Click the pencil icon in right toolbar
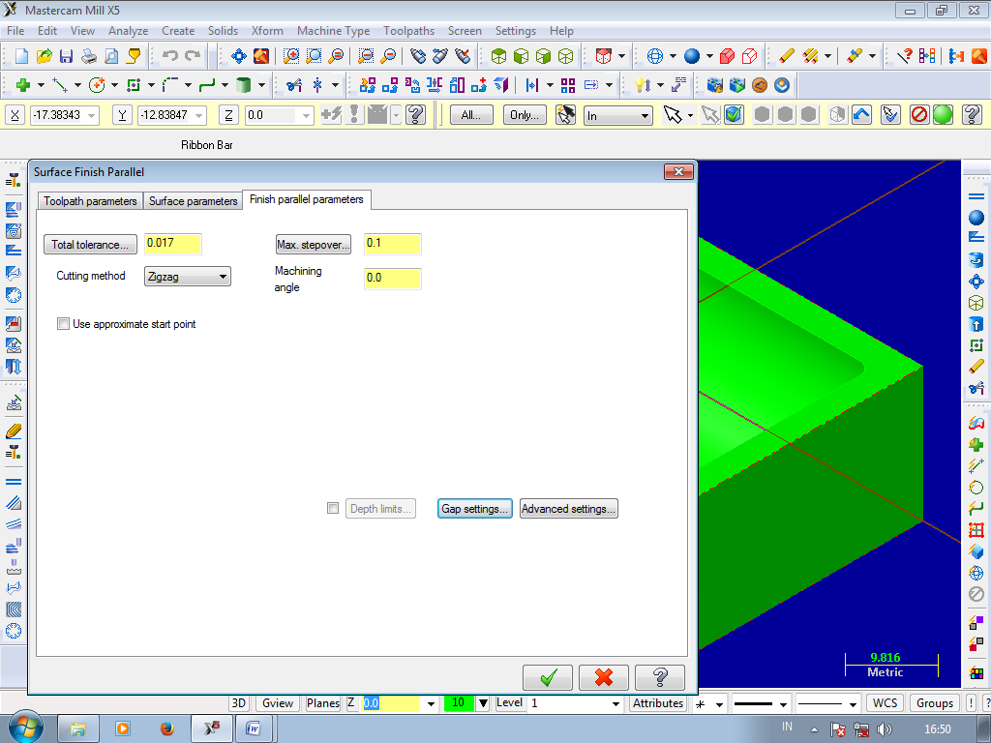The image size is (991, 743). [976, 367]
